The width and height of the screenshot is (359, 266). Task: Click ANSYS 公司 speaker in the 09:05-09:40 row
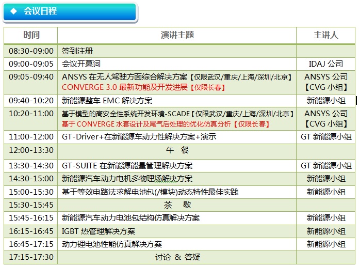click(326, 77)
